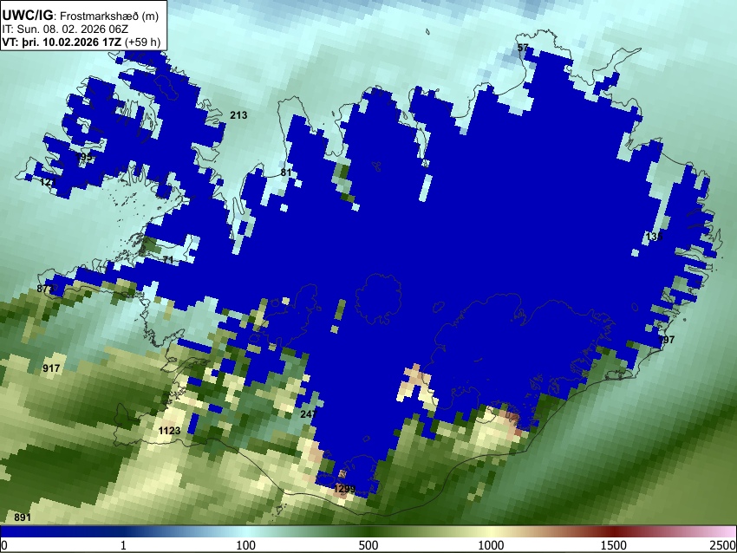Click the map value 917
The image size is (737, 553).
click(51, 368)
